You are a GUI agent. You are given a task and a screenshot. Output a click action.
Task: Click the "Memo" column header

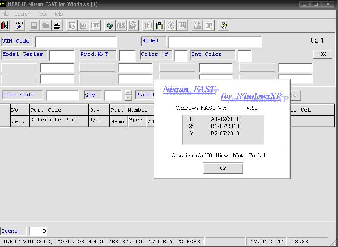click(x=119, y=121)
